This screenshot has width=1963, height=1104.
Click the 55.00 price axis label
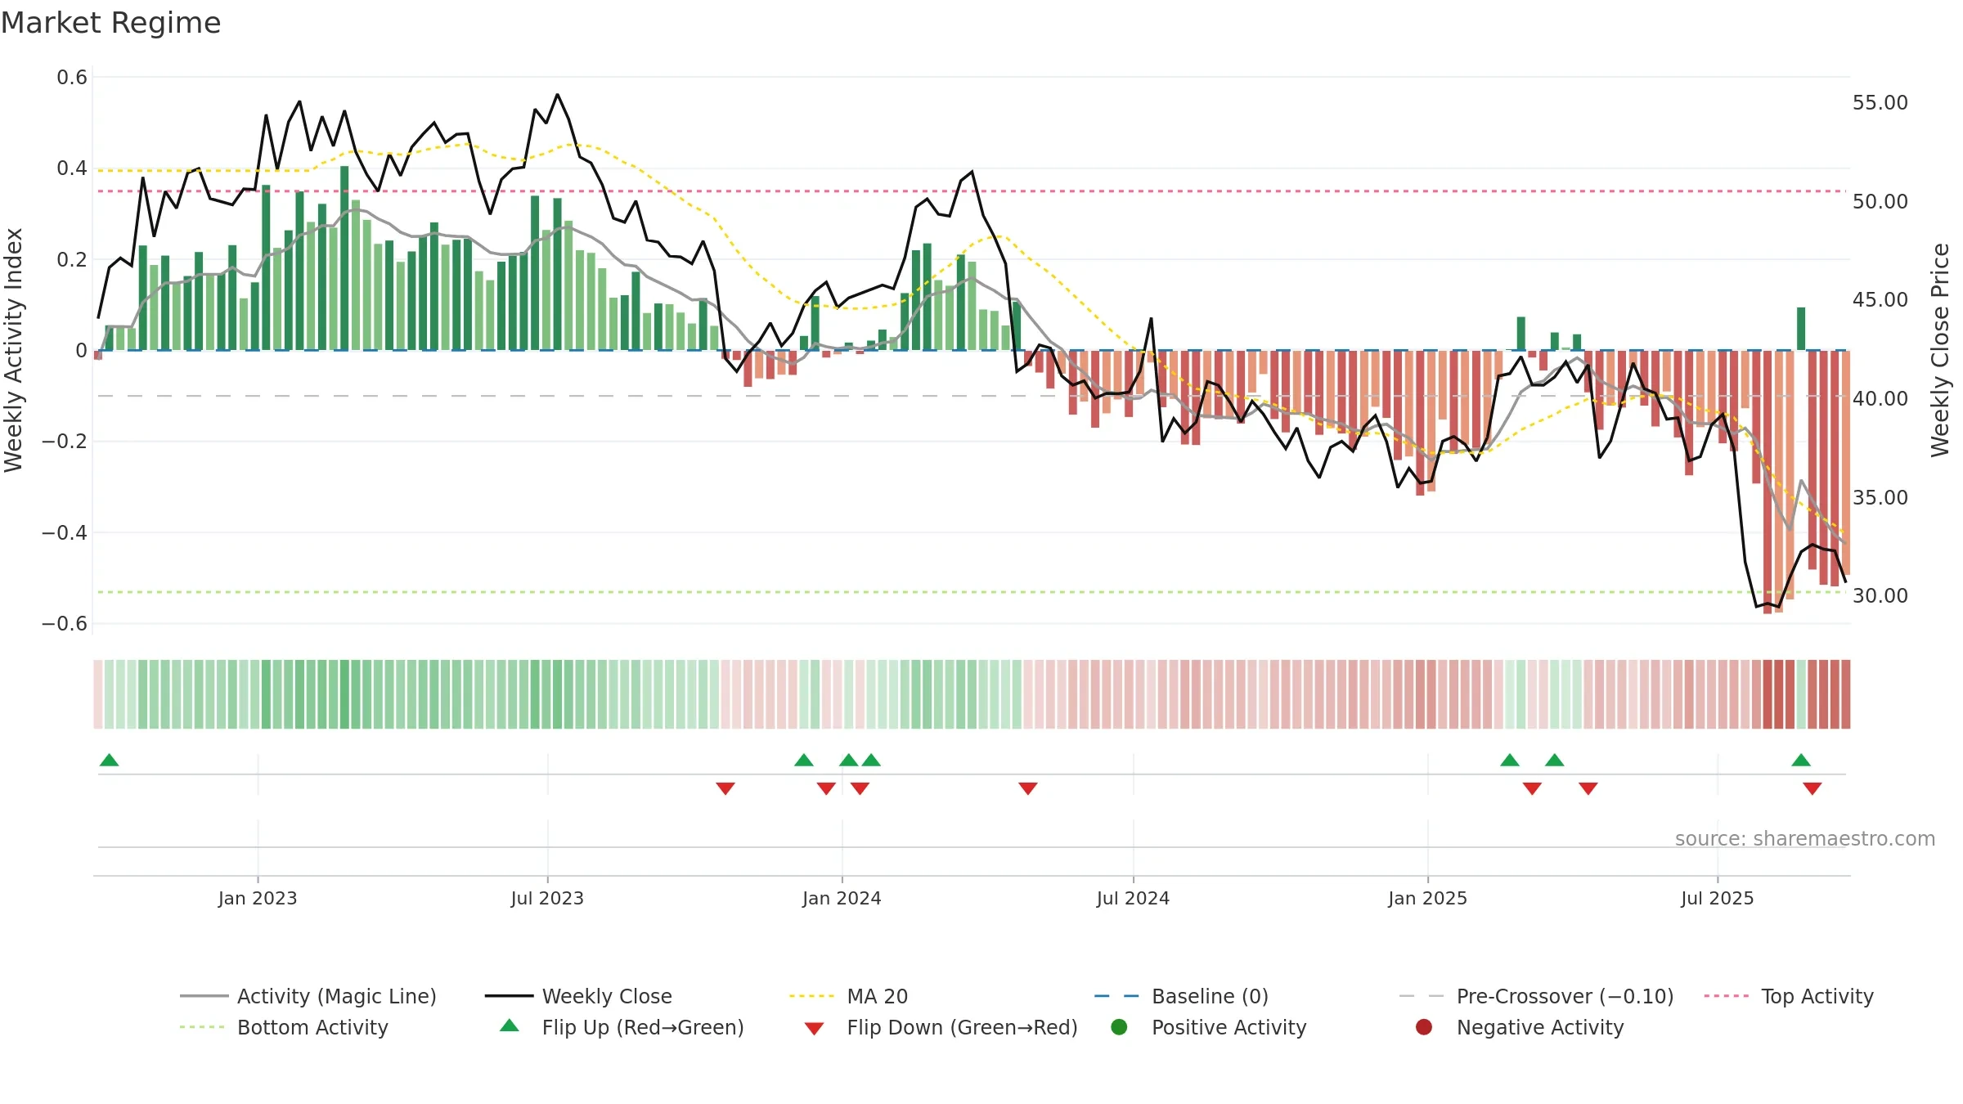(1880, 103)
